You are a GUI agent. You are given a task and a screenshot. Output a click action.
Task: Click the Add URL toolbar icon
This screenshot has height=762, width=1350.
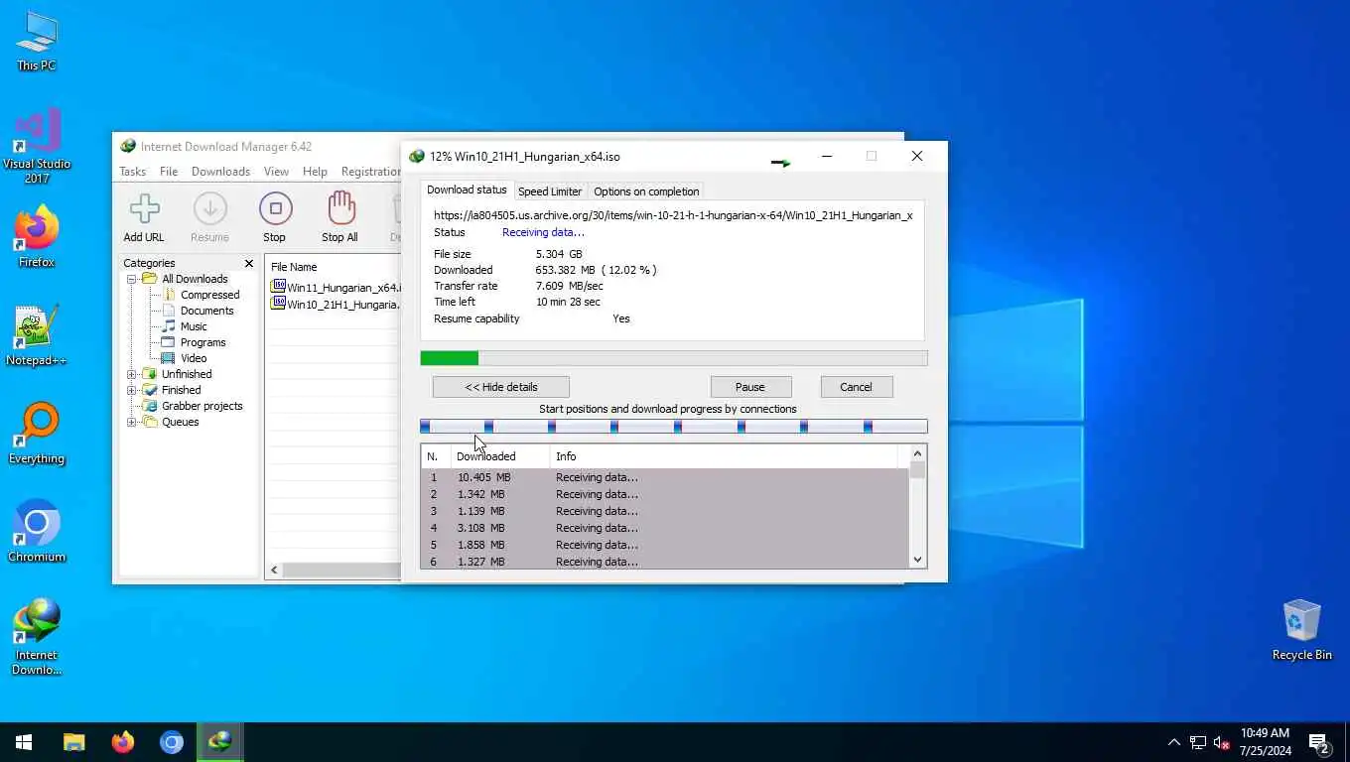point(144,209)
